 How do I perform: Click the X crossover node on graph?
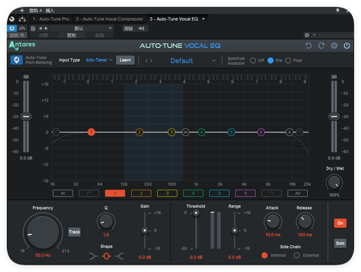tap(186, 132)
